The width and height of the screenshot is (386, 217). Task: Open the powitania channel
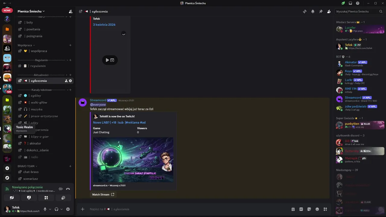(45, 29)
